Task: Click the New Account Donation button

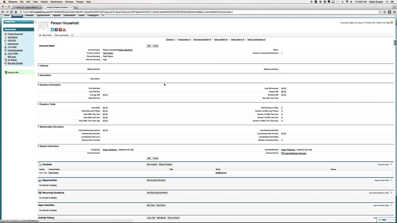Action: (x=156, y=180)
